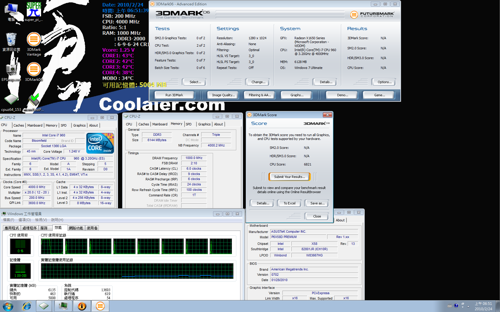
Task: Open Graphics tab in middle CPU-Z window
Action: (x=204, y=124)
